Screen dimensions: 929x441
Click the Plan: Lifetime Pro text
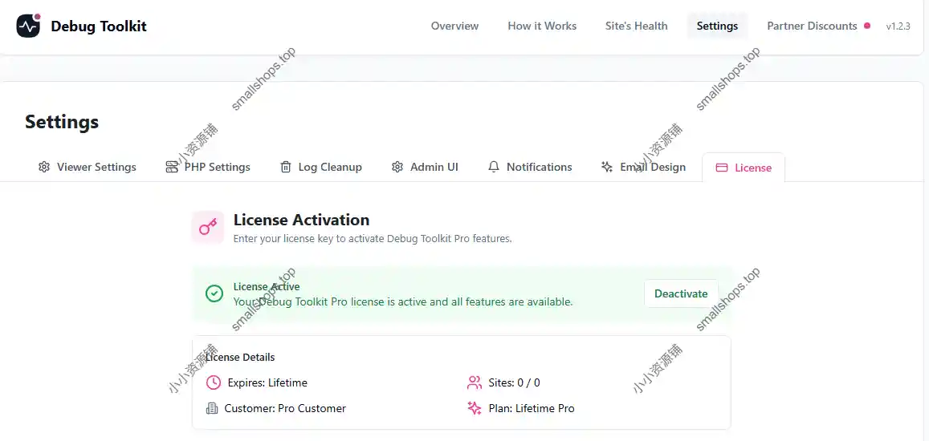click(532, 408)
